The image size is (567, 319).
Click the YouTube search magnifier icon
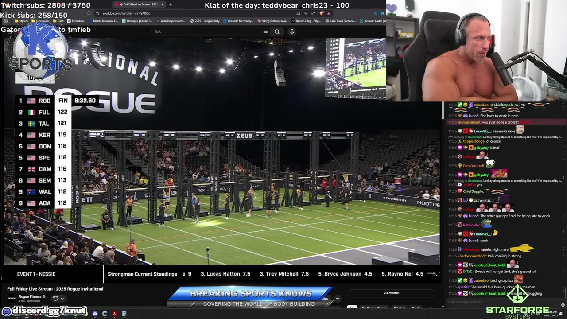coord(277,31)
